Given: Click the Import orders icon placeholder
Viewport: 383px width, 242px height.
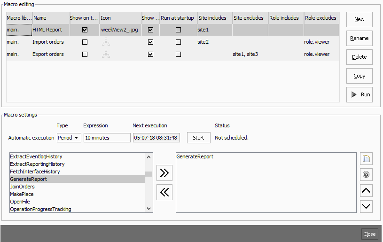Looking at the screenshot, I should tap(106, 42).
